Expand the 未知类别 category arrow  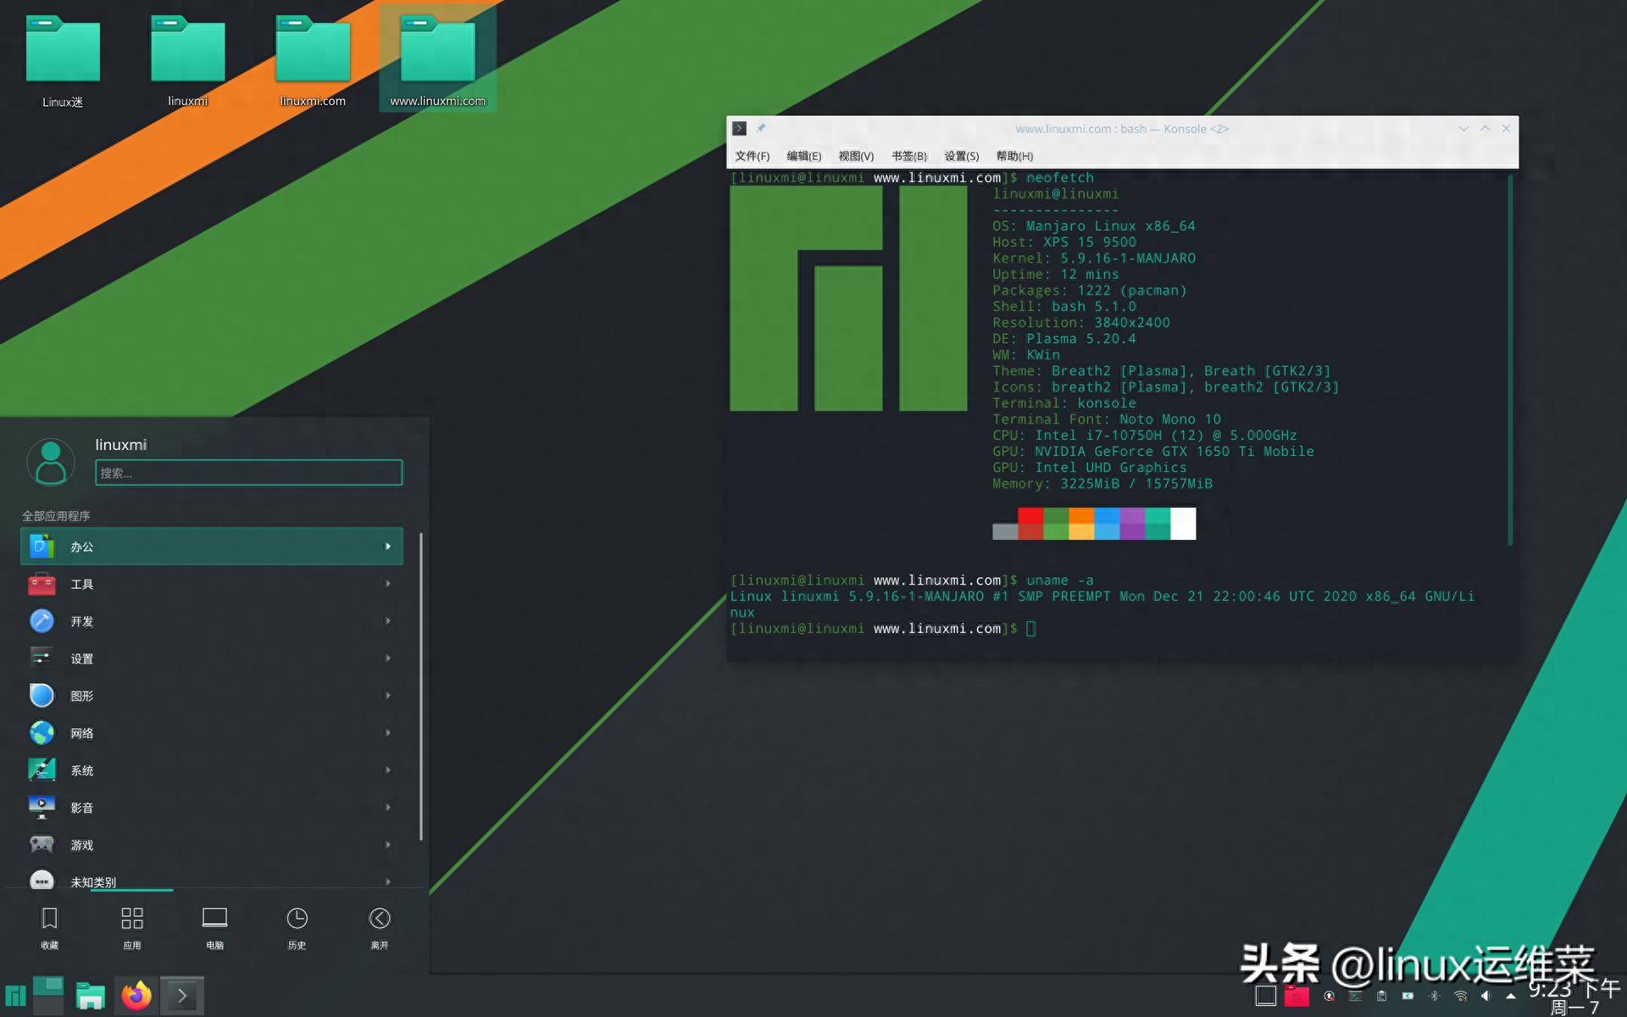pyautogui.click(x=388, y=881)
